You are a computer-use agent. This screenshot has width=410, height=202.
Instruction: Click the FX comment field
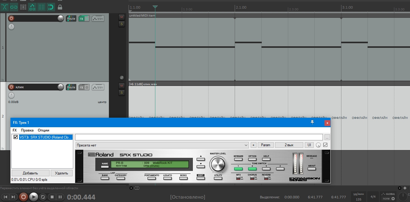(x=199, y=137)
